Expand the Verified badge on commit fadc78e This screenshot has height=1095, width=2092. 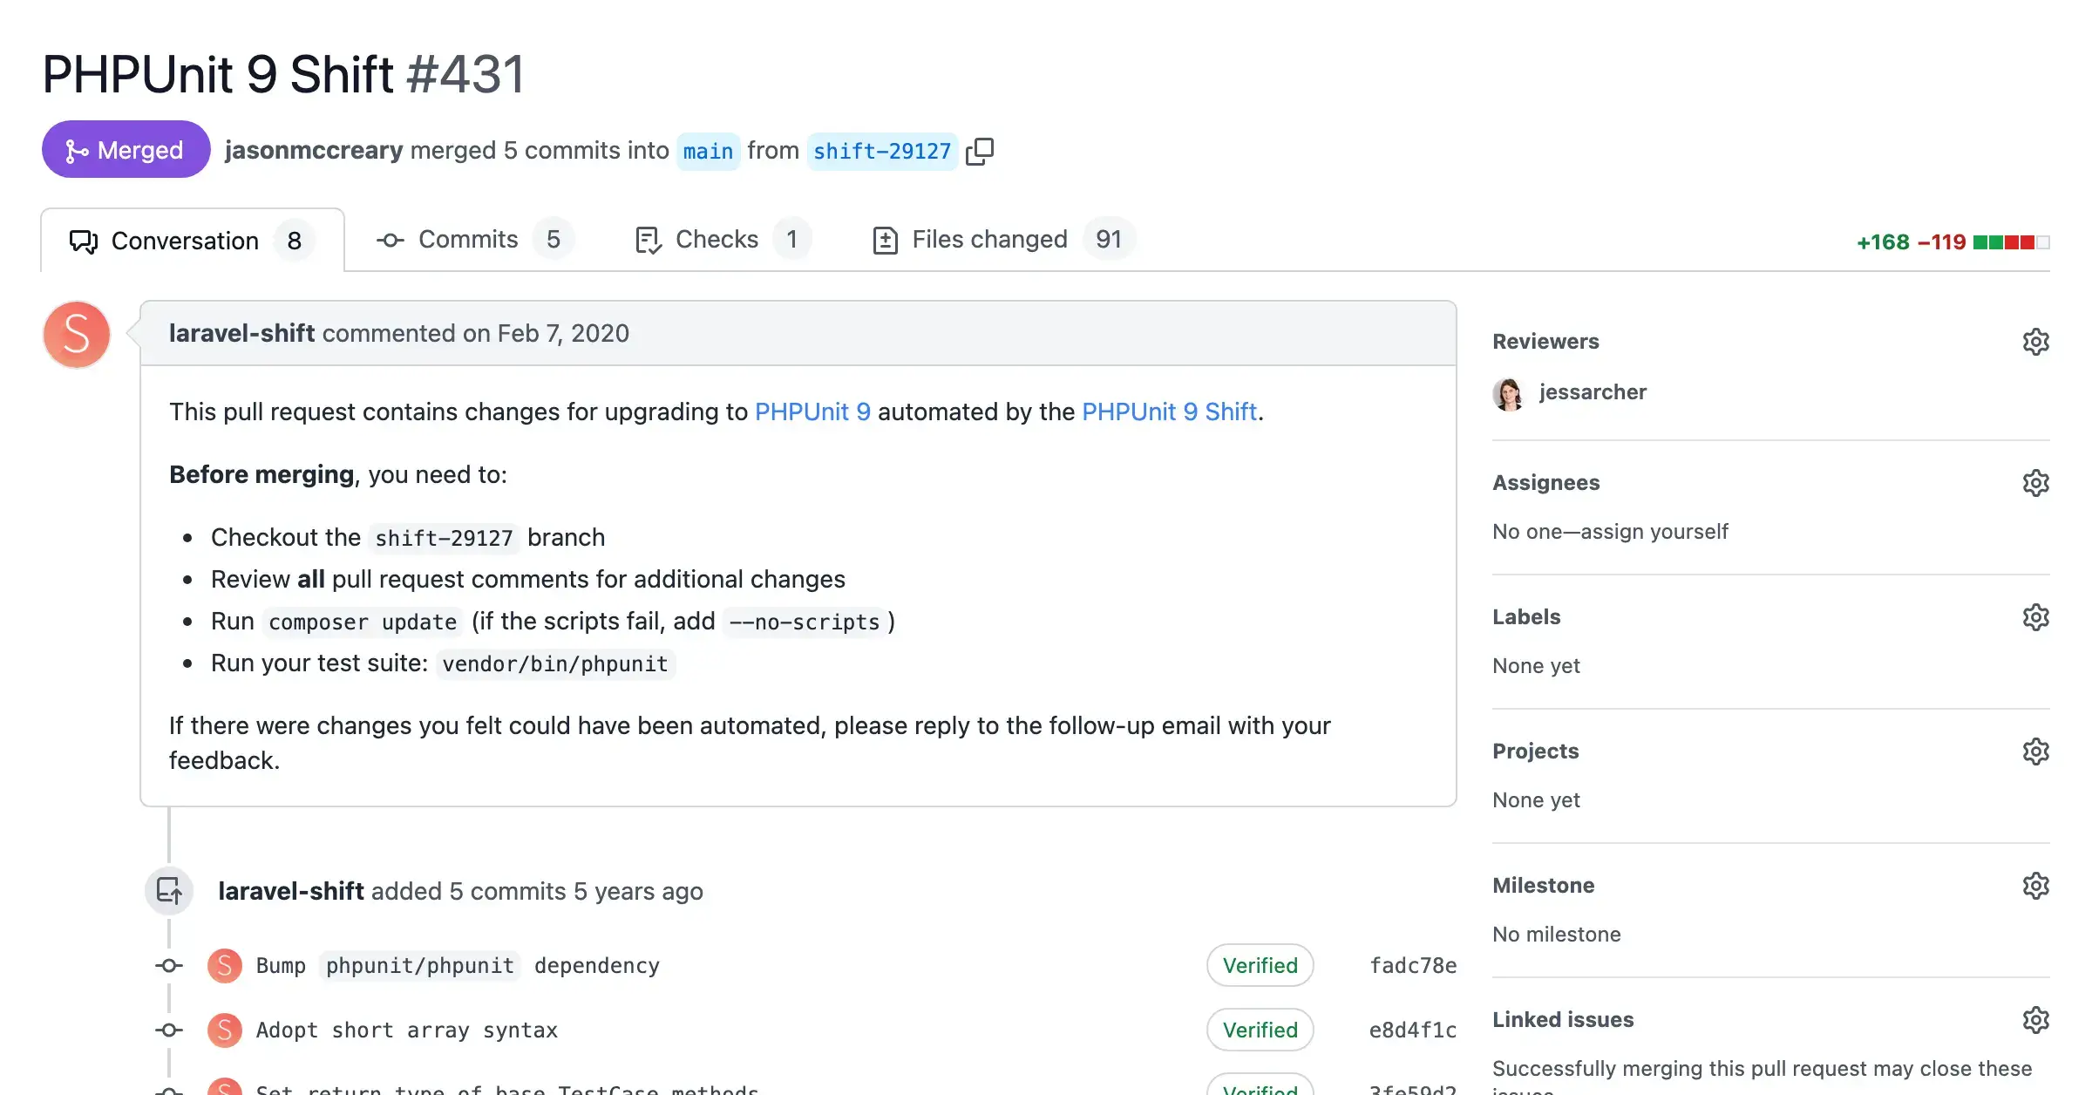(x=1260, y=965)
